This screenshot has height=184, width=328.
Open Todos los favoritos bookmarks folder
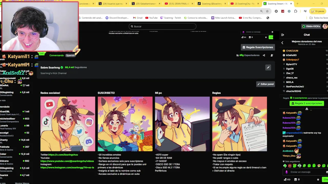coord(319,18)
